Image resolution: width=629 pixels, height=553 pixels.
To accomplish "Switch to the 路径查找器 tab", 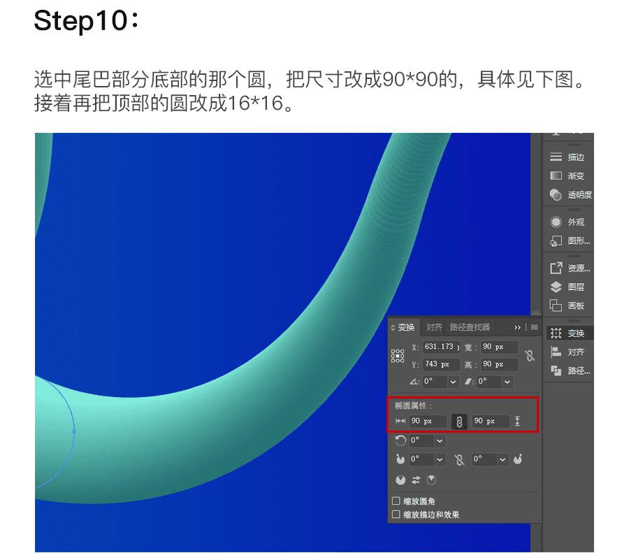I will click(x=470, y=327).
